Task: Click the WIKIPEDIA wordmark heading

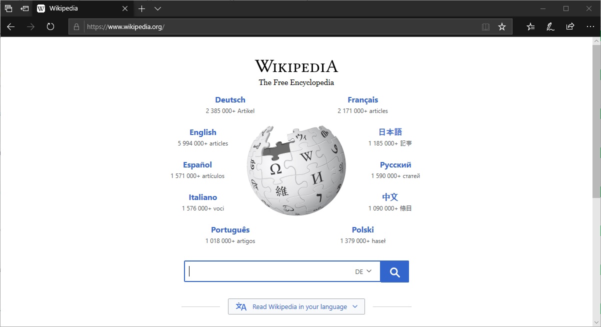Action: [x=296, y=66]
